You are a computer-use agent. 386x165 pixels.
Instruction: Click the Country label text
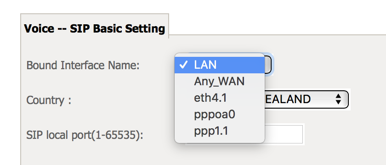[49, 100]
